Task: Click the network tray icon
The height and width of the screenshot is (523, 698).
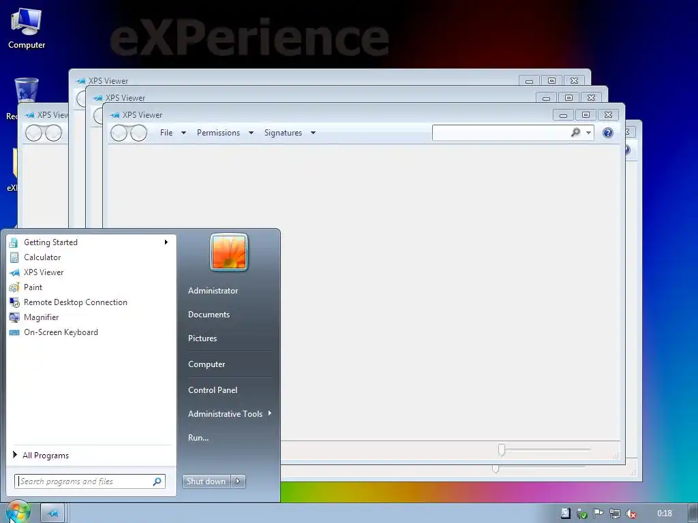Action: click(x=615, y=513)
